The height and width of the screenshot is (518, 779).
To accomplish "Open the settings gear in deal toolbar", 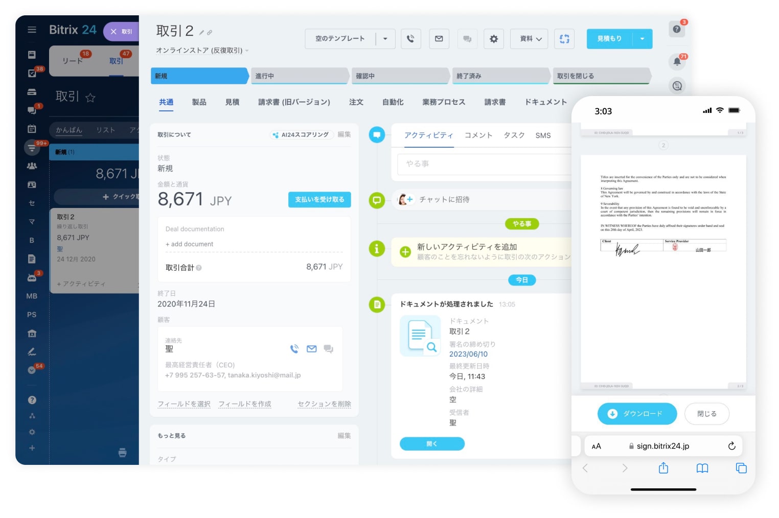I will coord(494,39).
